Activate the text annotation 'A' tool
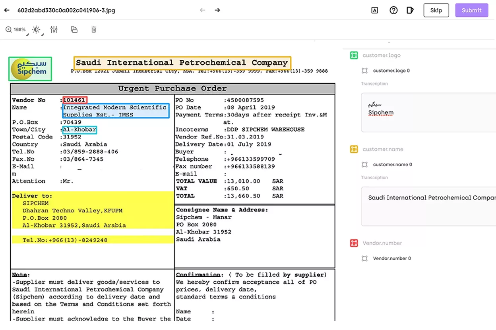 pyautogui.click(x=374, y=10)
